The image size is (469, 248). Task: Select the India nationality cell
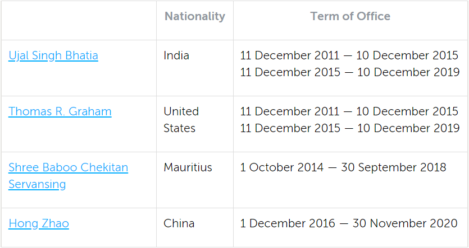coord(176,56)
